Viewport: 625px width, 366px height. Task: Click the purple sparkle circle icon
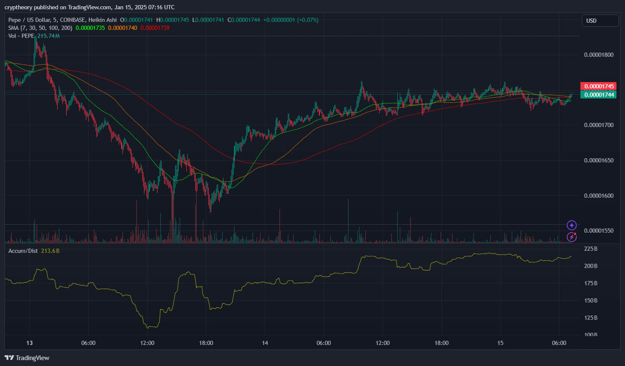coord(572,225)
